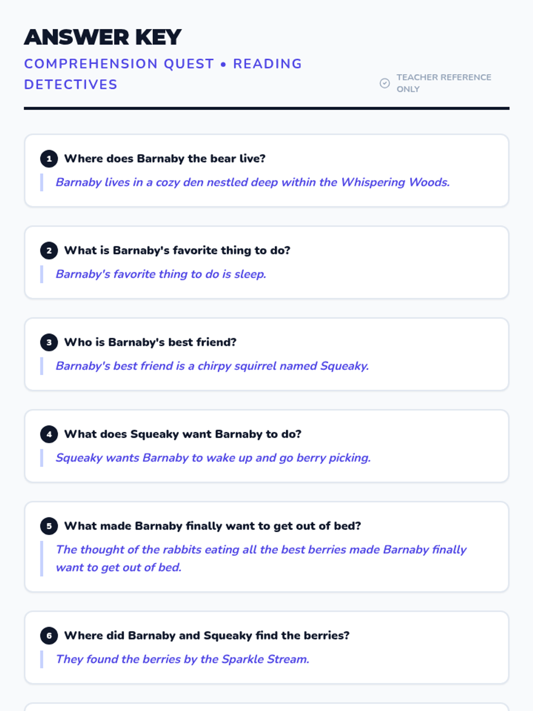533x711 pixels.
Task: Click the teacher reference checkmark circle icon
Action: [x=385, y=83]
